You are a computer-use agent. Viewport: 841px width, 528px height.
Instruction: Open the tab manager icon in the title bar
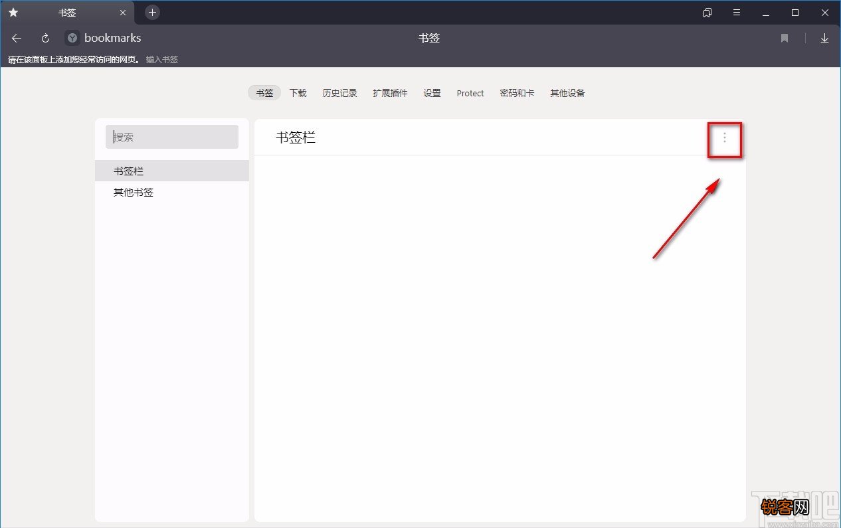[x=707, y=13]
